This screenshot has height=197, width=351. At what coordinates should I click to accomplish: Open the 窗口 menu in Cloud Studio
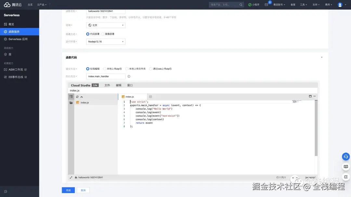[130, 86]
